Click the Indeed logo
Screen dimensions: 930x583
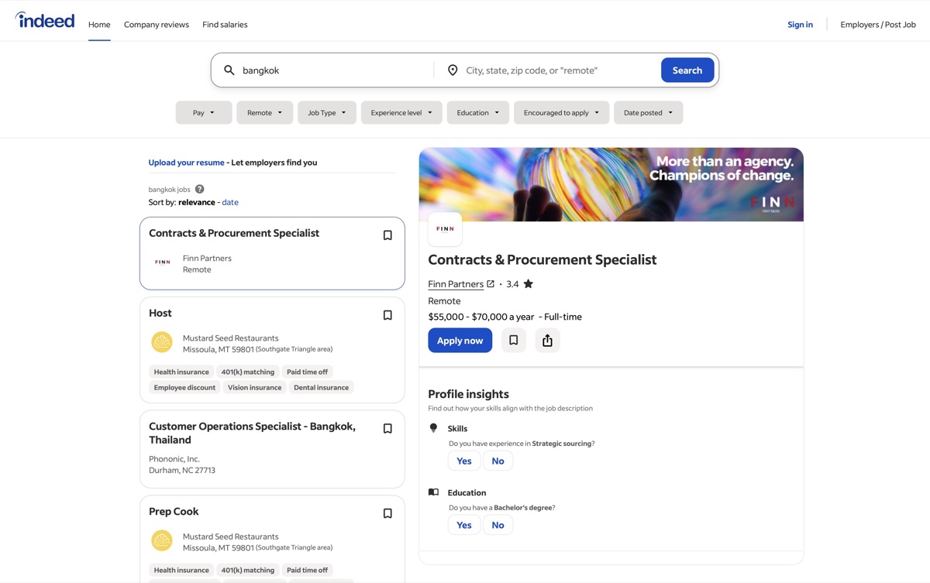click(x=45, y=21)
